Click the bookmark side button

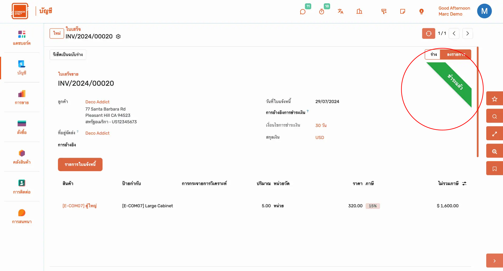pos(494,169)
